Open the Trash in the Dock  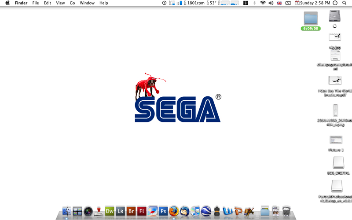(286, 211)
